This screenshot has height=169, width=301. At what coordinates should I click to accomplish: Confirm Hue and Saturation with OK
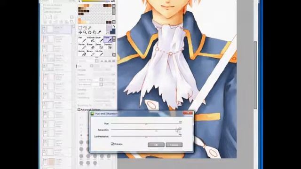coord(156,145)
